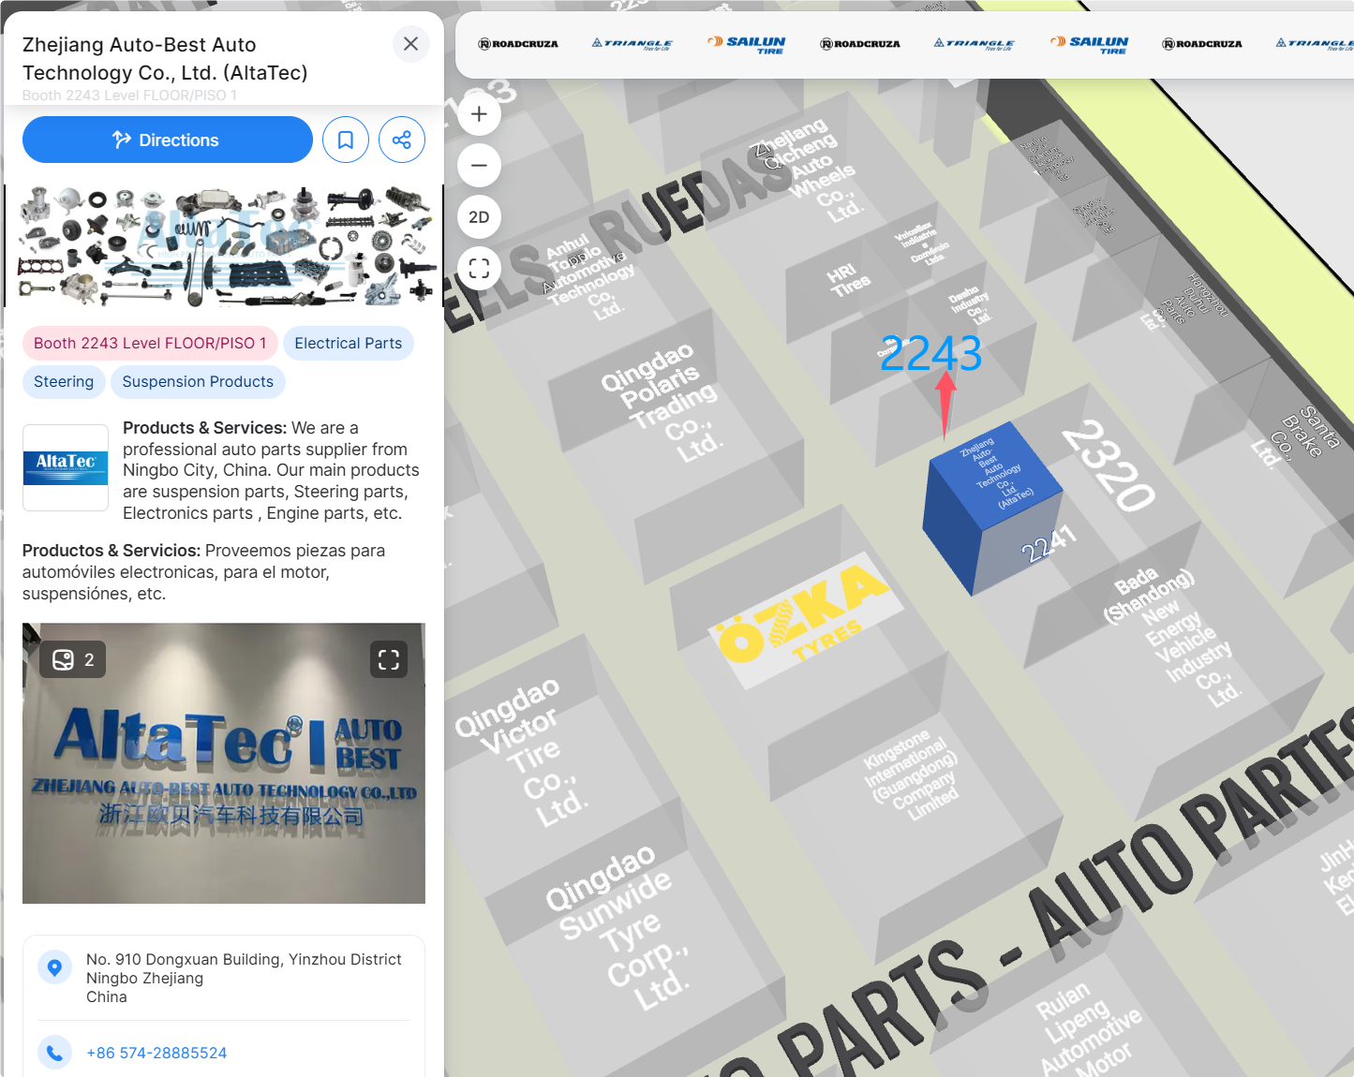Screen dimensions: 1354x1077
Task: Click the first Sailun Tire sponsor logo
Action: click(747, 44)
